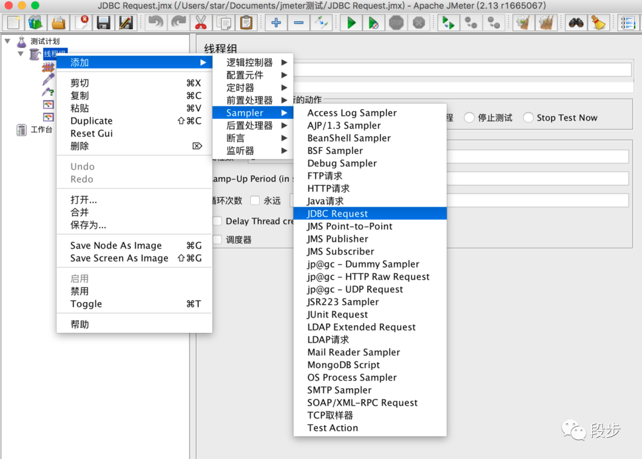Check the 永远 forever checkbox
642x459 pixels.
(255, 200)
